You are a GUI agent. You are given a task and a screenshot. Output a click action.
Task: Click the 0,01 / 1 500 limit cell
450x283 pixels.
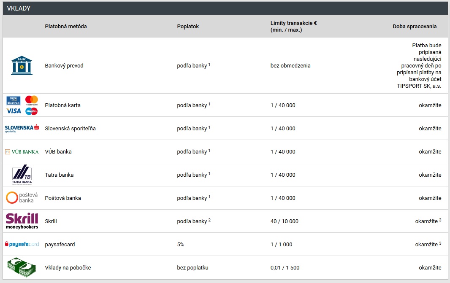point(285,267)
